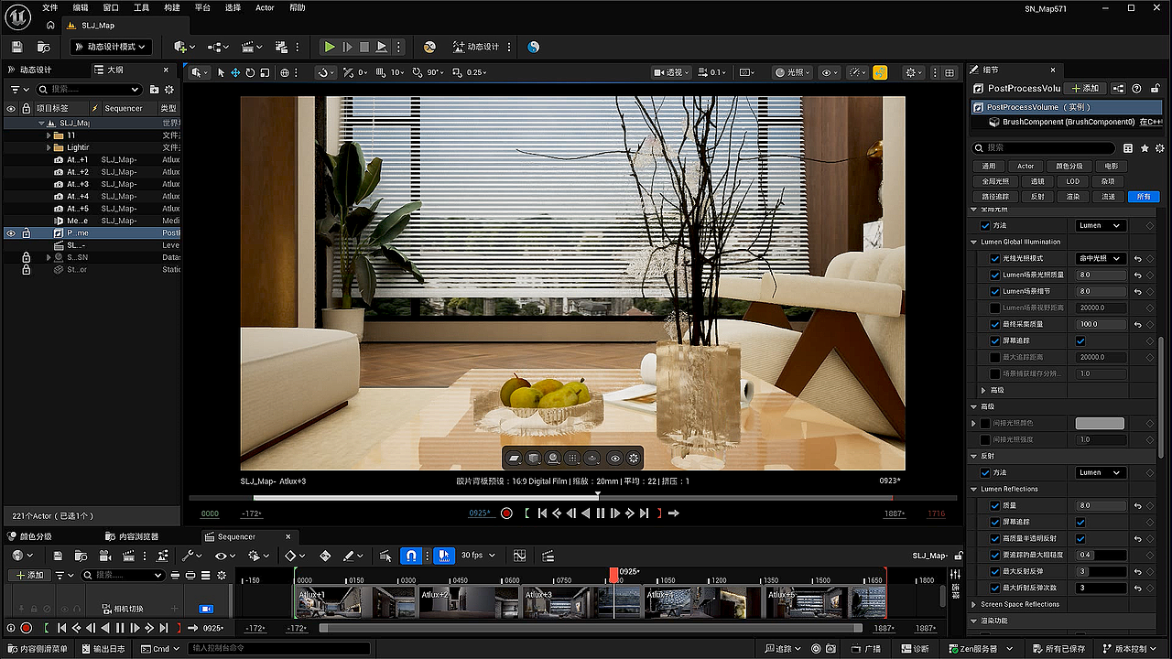Click the green Play button in the toolbar
The image size is (1172, 659).
pos(330,47)
